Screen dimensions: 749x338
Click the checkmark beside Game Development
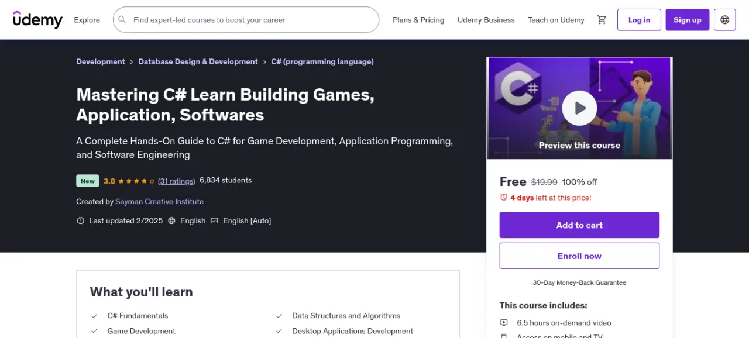[94, 331]
